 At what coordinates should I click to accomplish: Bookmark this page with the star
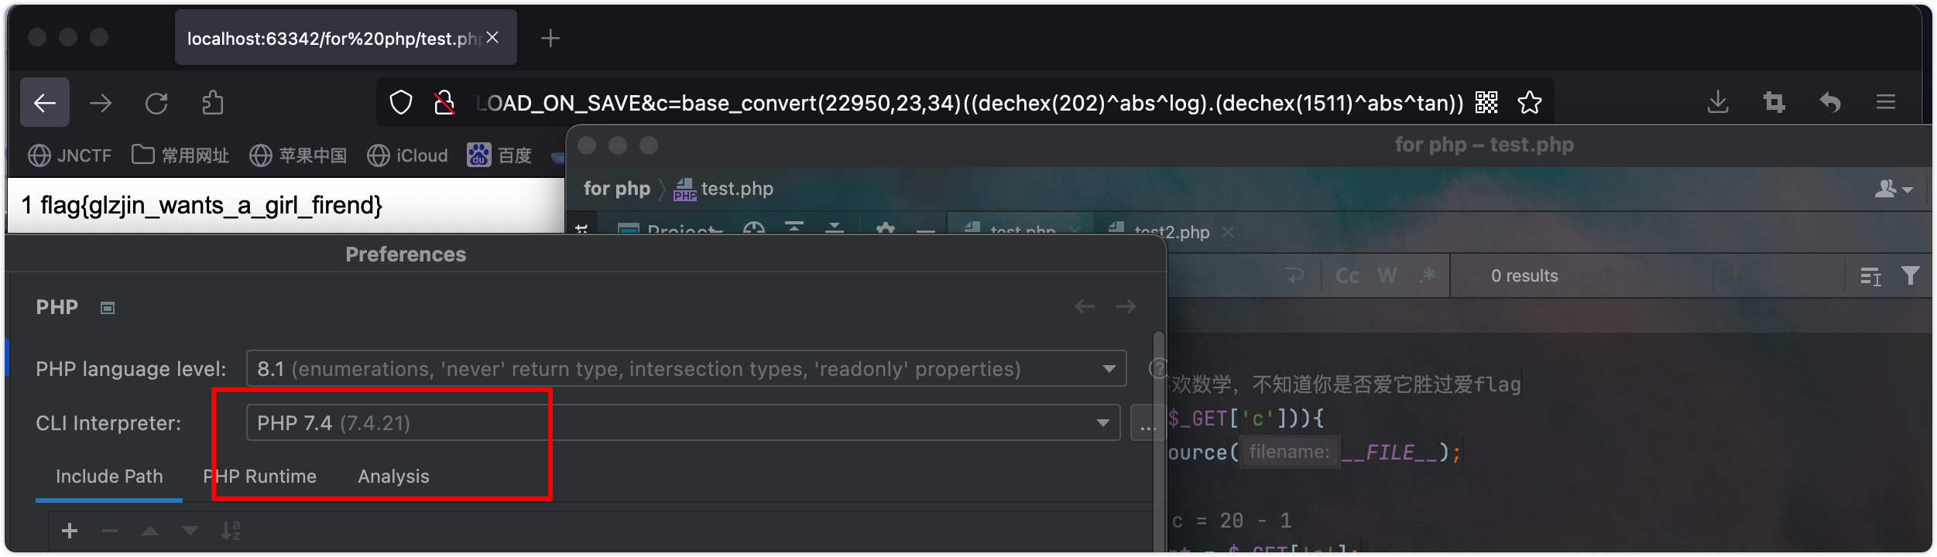[x=1529, y=103]
